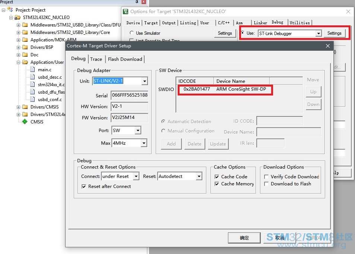Click the Serial number field

click(x=130, y=95)
